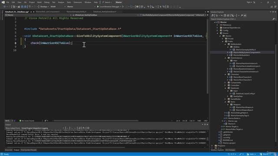The image size is (278, 156).
Task: Open the File menu
Action: click(8, 2)
